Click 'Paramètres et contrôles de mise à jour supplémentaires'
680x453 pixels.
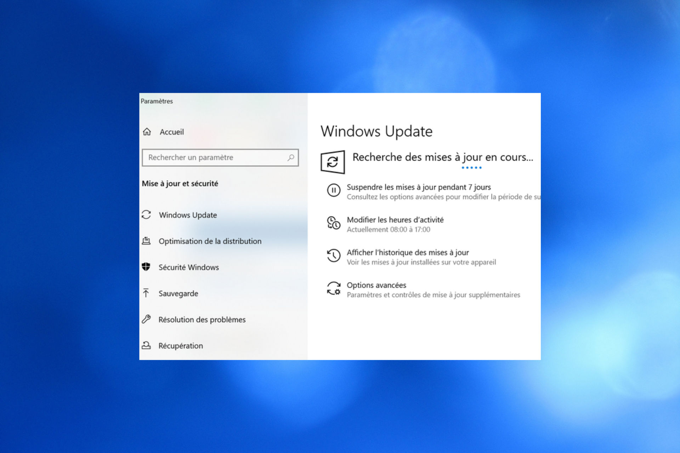click(x=433, y=295)
